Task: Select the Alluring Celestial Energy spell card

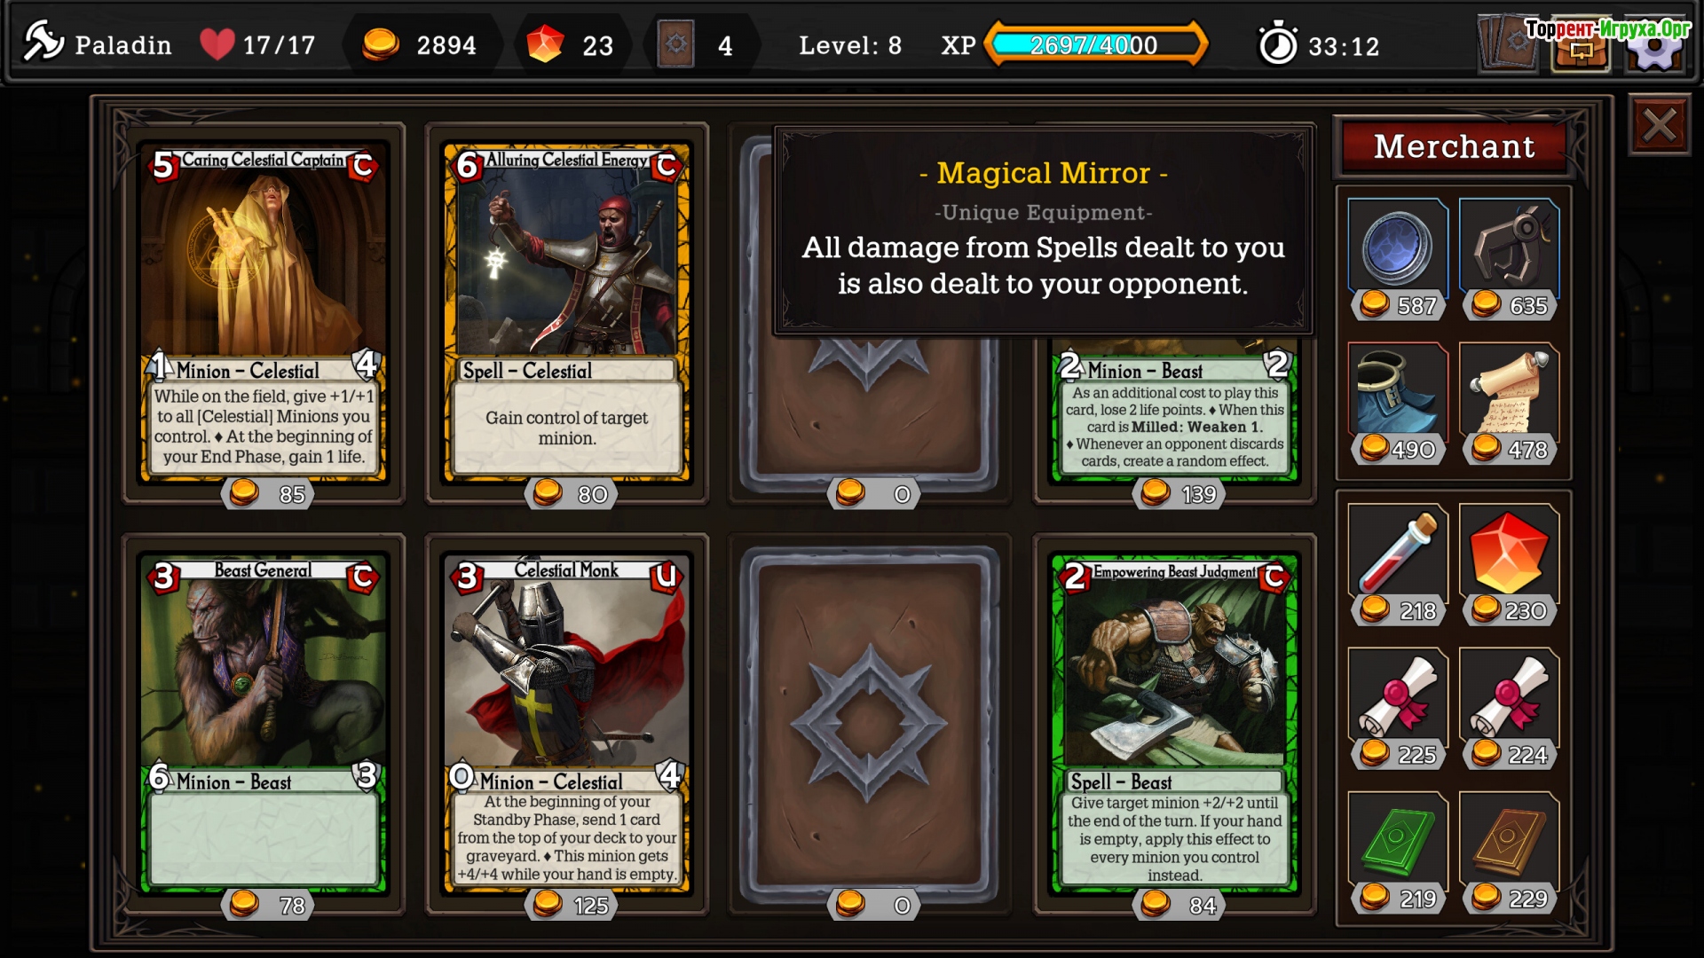Action: [x=567, y=313]
